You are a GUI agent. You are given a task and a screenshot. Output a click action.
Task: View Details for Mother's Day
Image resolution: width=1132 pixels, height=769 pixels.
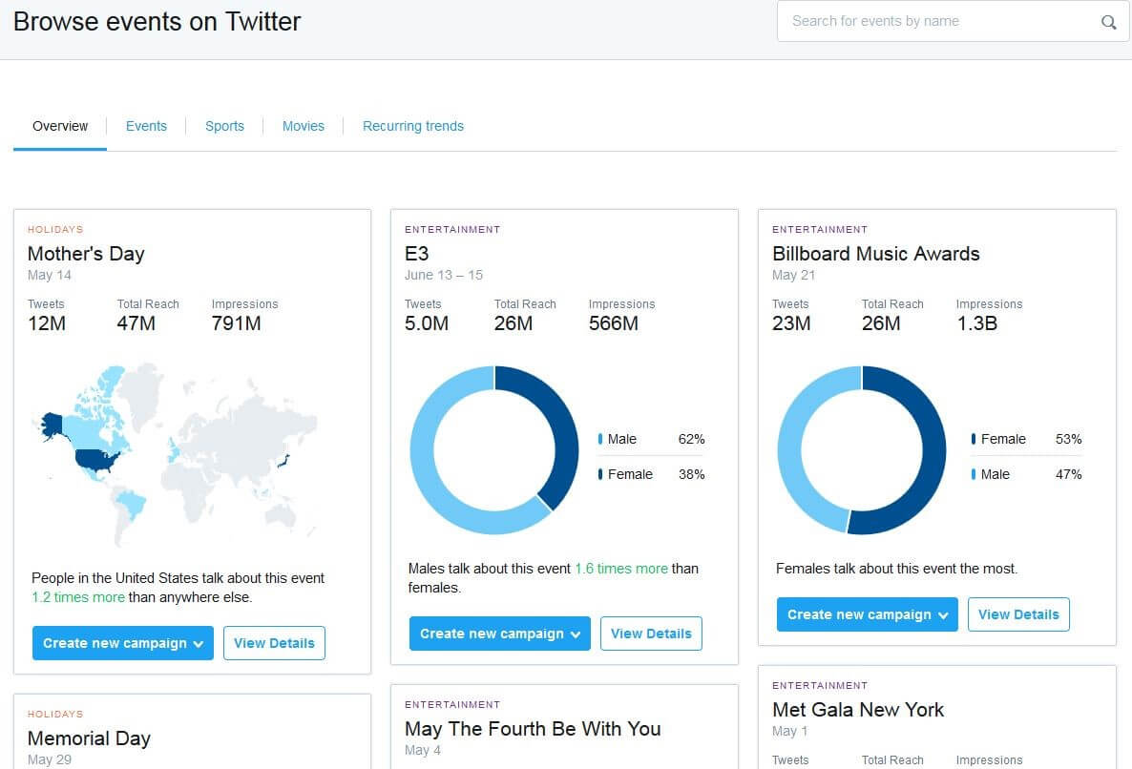point(274,643)
